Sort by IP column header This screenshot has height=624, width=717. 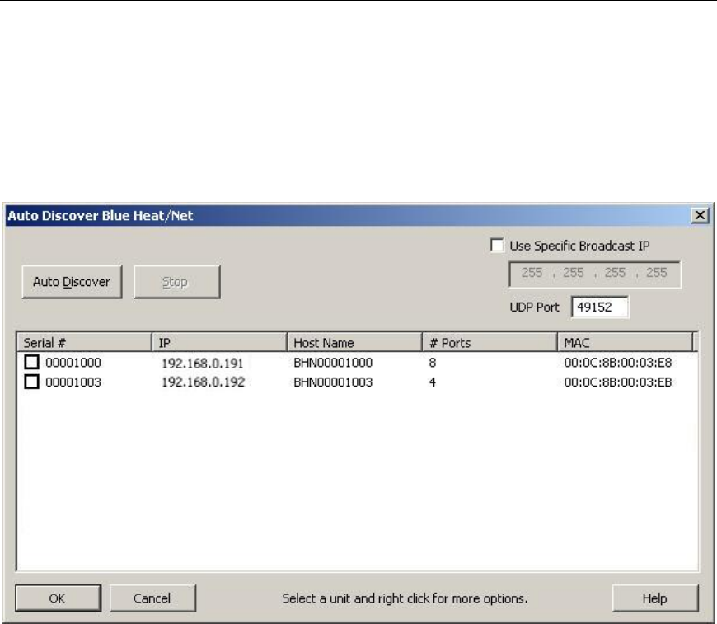219,343
